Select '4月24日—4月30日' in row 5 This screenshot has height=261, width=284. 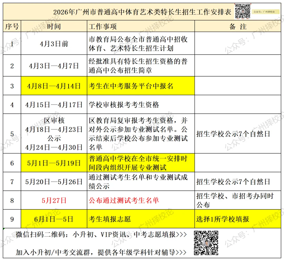click(54, 147)
